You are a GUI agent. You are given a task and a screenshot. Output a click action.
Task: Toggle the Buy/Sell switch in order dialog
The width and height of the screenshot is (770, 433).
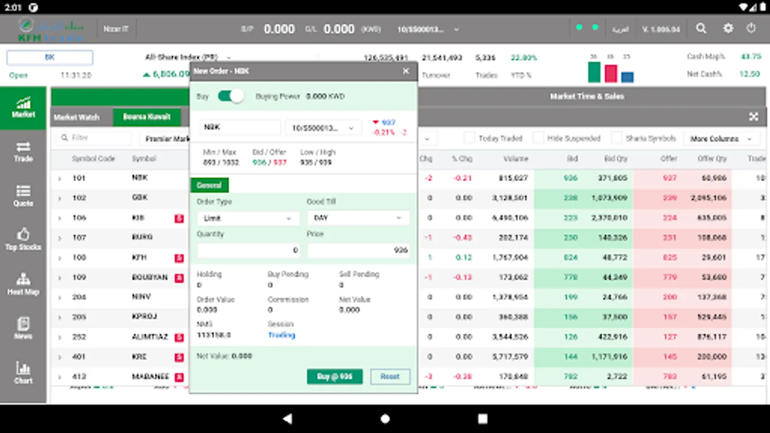point(231,96)
